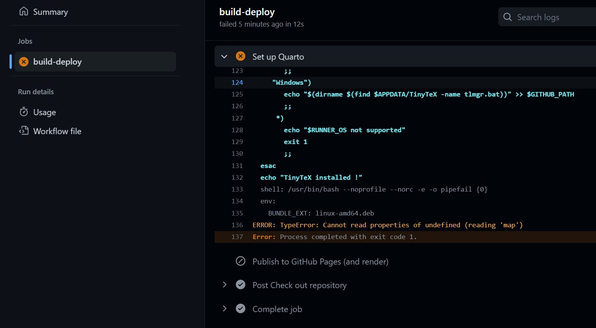Image resolution: width=596 pixels, height=328 pixels.
Task: Select the build-deploy job in sidebar
Action: (95, 62)
